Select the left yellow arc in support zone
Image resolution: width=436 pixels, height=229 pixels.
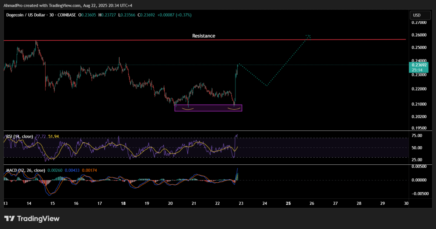click(189, 109)
